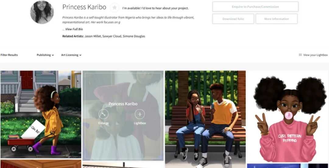Image resolution: width=329 pixels, height=168 pixels.
Task: Open the Curl Pattern Popping girl artwork
Action: point(288,117)
